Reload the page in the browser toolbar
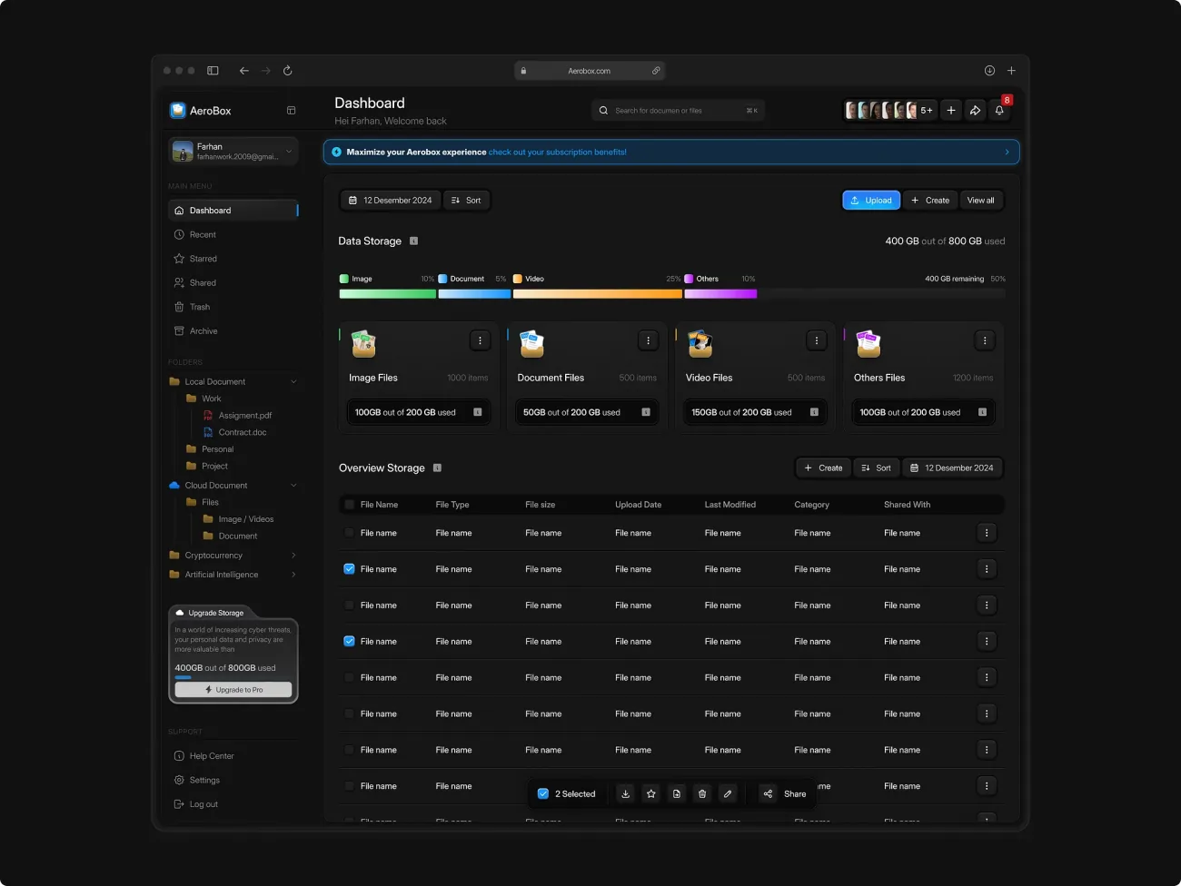The image size is (1181, 886). pos(287,71)
